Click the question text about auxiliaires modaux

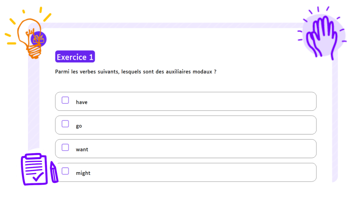(x=136, y=72)
